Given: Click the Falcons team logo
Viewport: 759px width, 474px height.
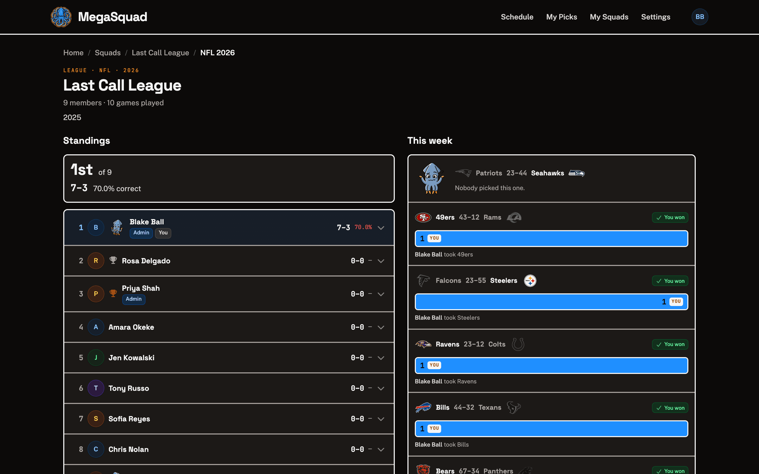Looking at the screenshot, I should pos(423,280).
